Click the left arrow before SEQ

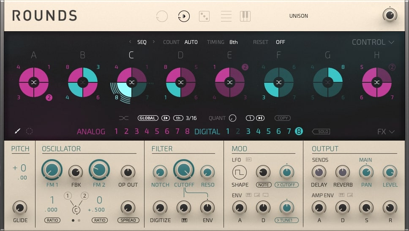click(130, 42)
